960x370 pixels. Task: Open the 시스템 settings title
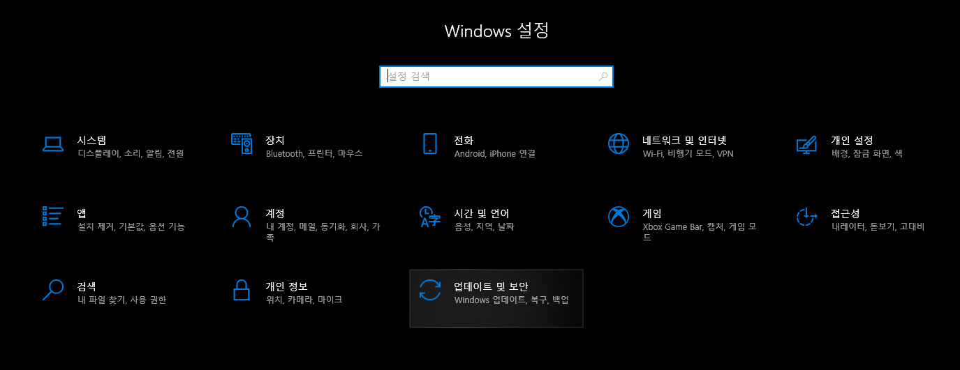pos(91,140)
